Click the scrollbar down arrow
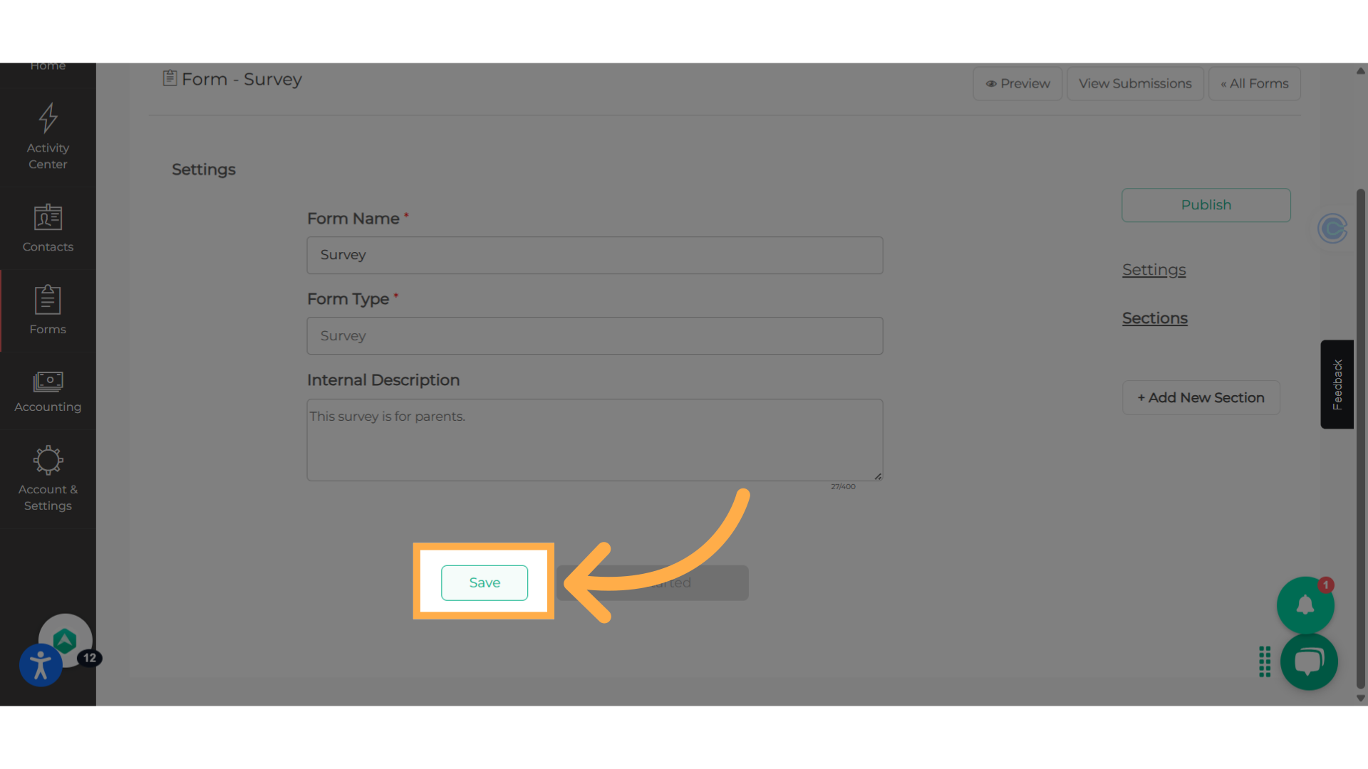 (1361, 699)
